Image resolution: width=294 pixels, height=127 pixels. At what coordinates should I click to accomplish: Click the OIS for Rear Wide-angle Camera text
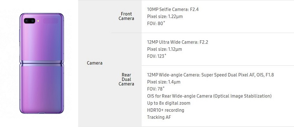click(x=209, y=96)
